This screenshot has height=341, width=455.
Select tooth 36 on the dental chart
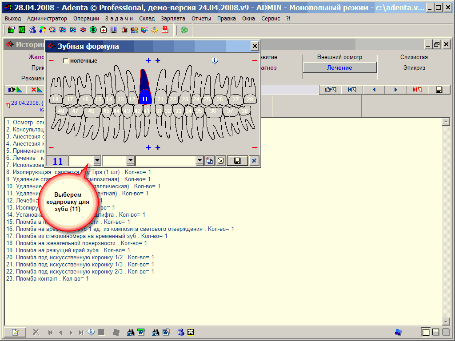point(213,111)
